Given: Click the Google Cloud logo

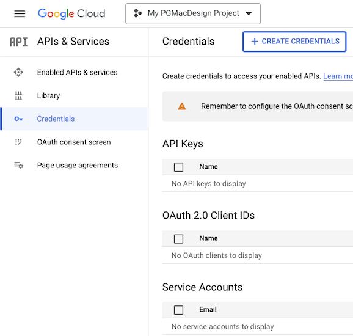Looking at the screenshot, I should point(71,13).
